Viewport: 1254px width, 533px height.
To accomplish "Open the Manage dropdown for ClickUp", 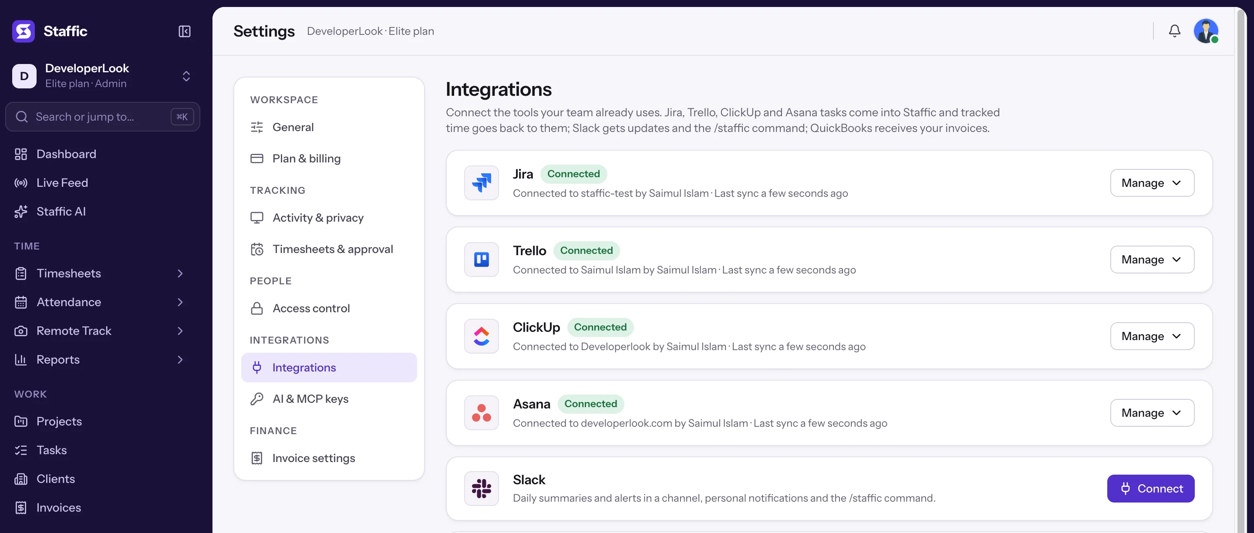I will coord(1152,336).
